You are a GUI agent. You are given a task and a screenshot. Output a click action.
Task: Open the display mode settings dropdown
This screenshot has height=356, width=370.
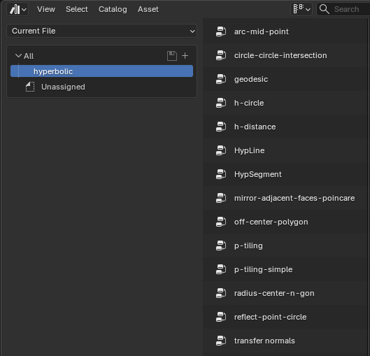pos(301,9)
